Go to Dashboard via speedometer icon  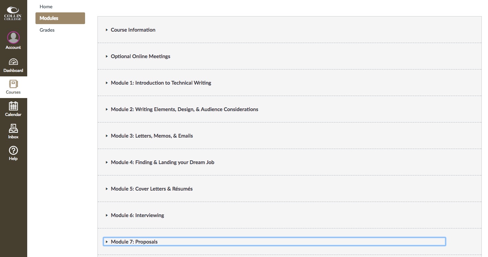pos(13,62)
